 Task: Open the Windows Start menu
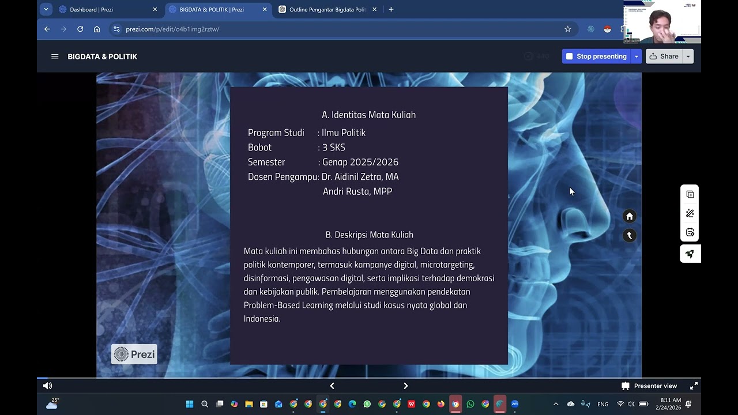[190, 404]
